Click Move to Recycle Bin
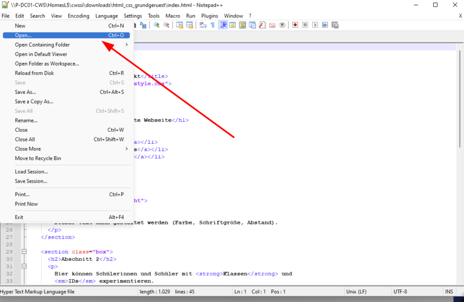 pos(66,158)
